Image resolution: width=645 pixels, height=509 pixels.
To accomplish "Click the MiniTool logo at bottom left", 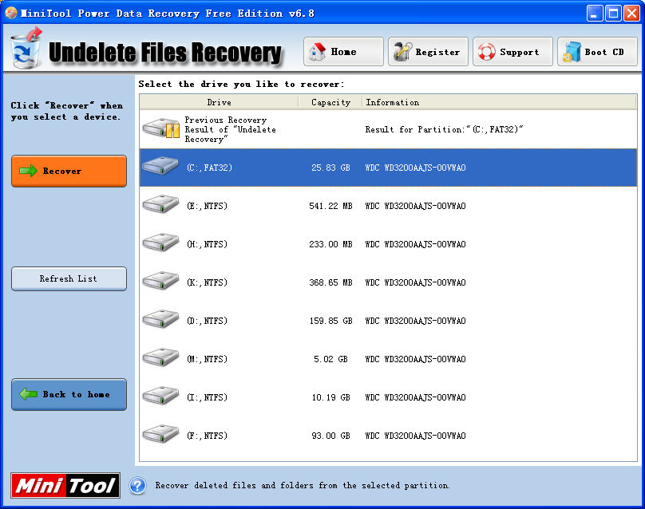I will [x=65, y=486].
